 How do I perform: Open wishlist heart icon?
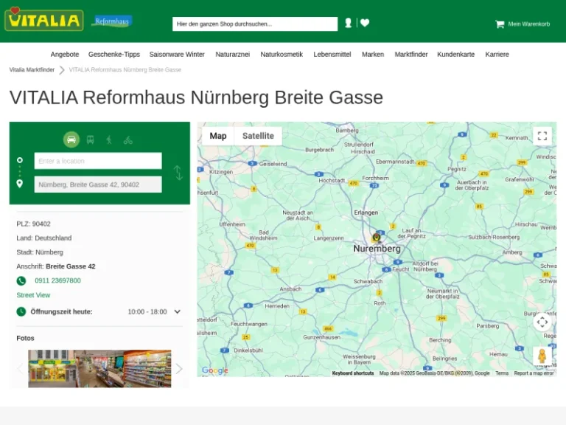(x=365, y=24)
